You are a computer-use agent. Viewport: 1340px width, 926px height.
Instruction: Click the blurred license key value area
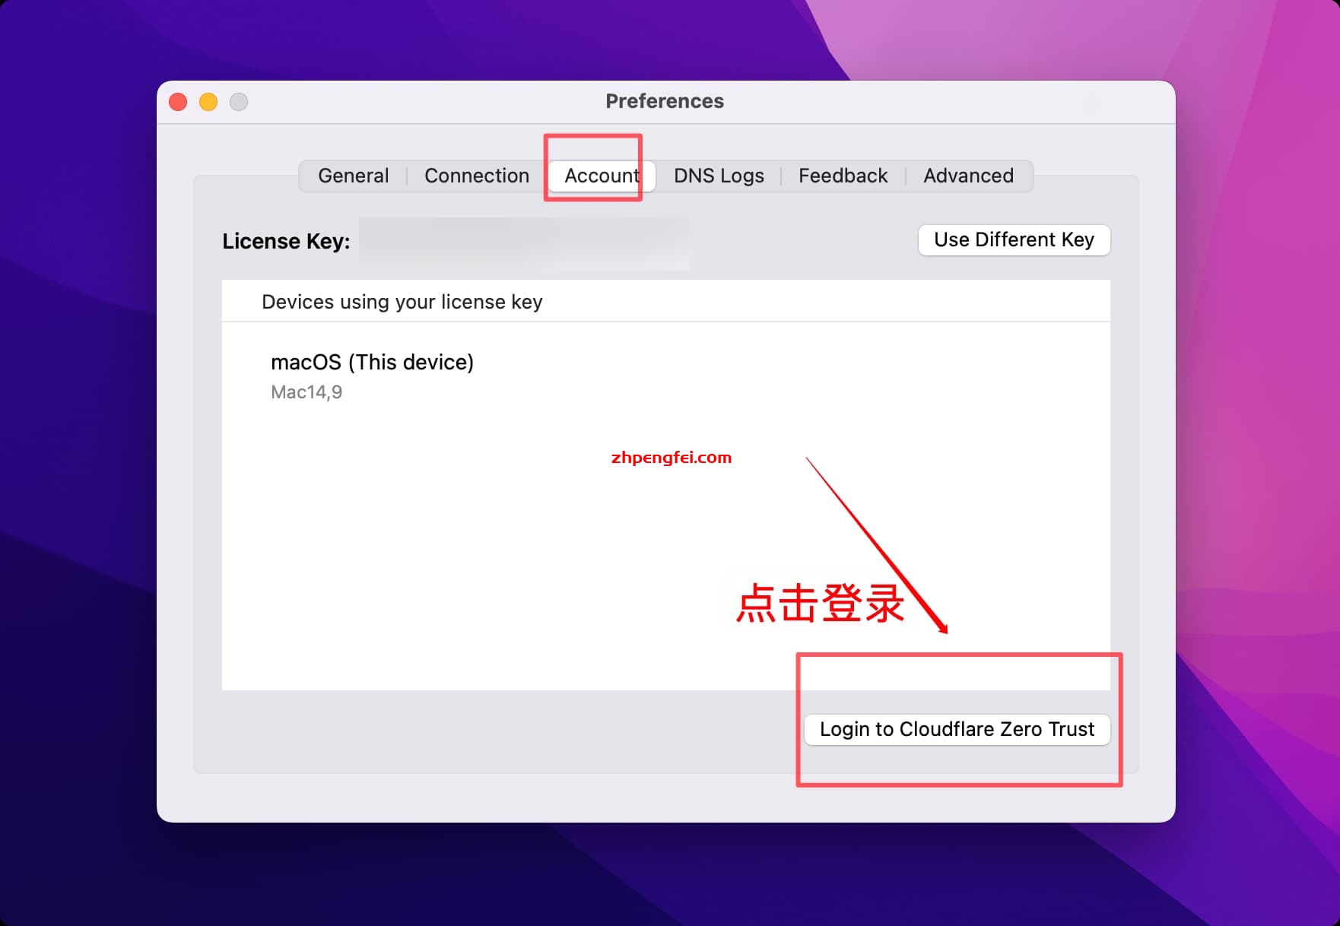click(525, 243)
